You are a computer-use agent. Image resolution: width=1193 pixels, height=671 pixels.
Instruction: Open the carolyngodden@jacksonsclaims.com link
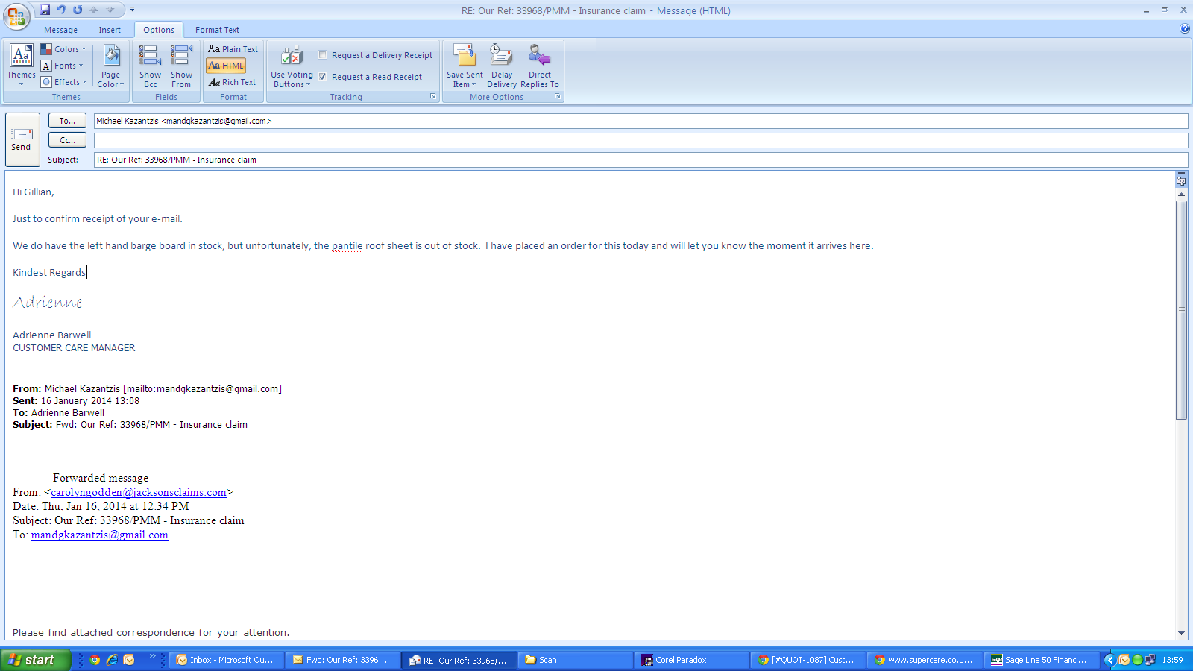click(139, 492)
